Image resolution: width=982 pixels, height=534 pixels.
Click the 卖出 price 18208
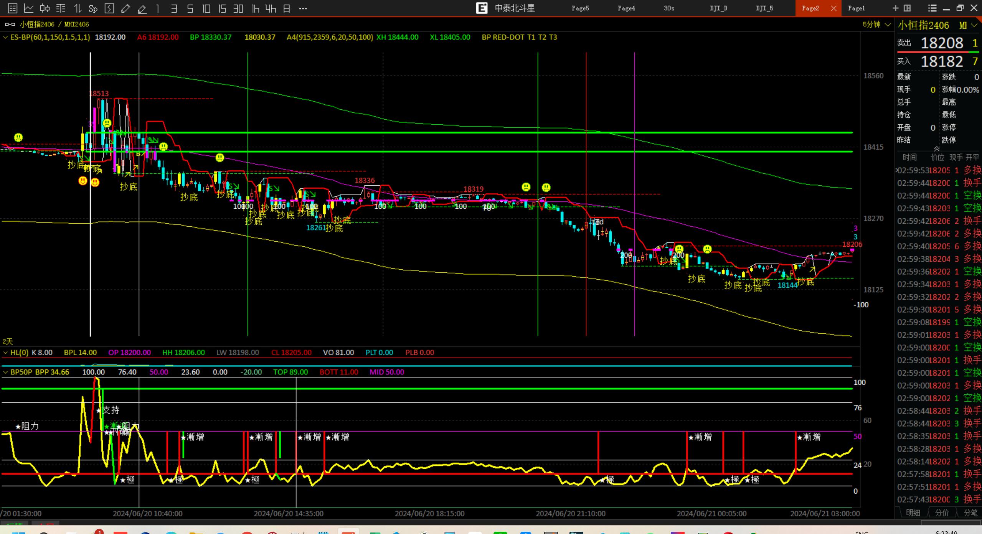[942, 43]
